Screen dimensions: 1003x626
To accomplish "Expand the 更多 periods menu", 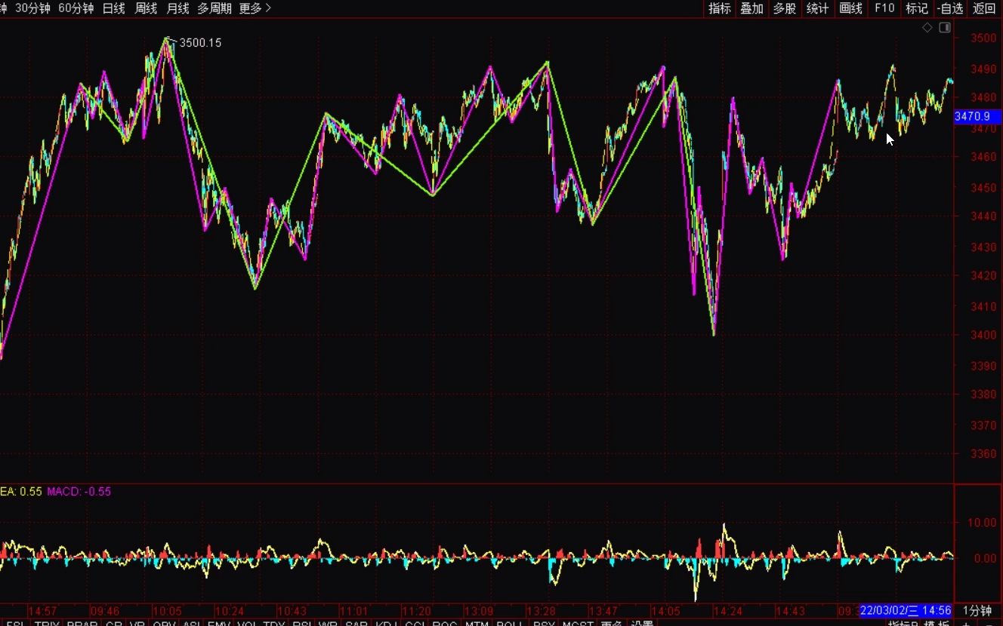I will [255, 8].
